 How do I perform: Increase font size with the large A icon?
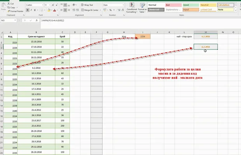tap(53, 5)
